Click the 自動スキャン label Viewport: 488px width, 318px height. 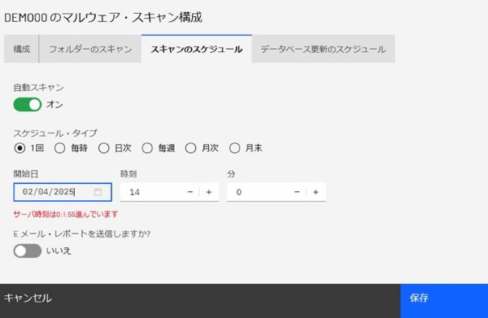coord(38,88)
